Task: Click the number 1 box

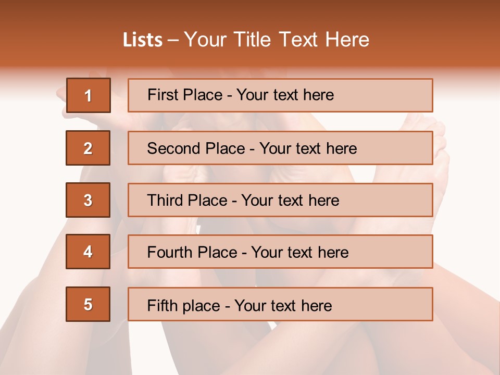Action: tap(89, 95)
